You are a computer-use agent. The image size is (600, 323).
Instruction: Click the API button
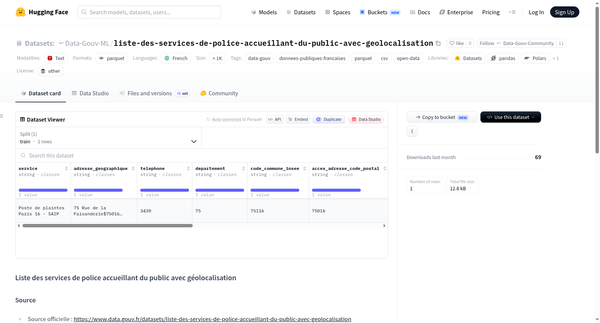[274, 119]
